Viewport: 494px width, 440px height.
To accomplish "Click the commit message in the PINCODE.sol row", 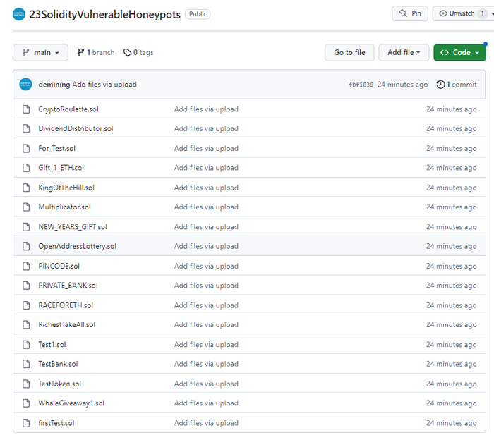I will pos(206,266).
